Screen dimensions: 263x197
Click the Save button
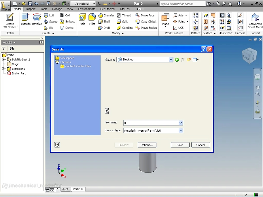(179, 145)
